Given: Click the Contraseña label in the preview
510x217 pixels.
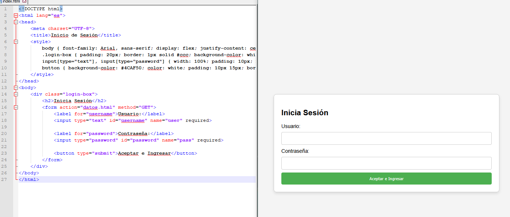Looking at the screenshot, I should [295, 151].
